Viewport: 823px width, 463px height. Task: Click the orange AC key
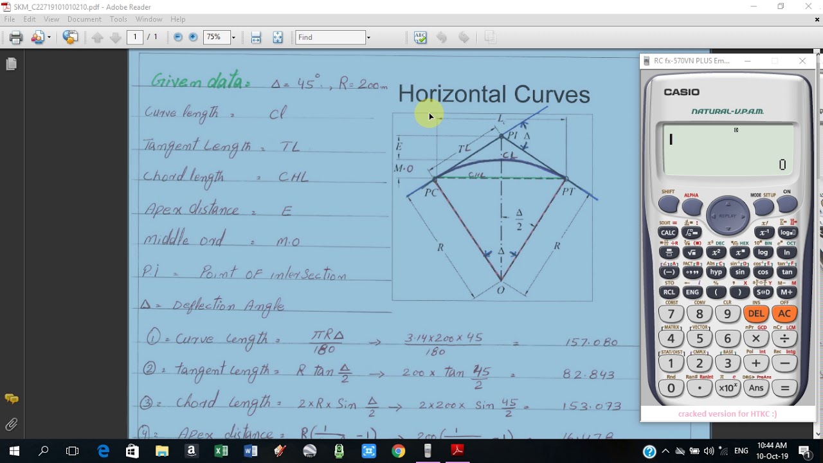pyautogui.click(x=784, y=314)
